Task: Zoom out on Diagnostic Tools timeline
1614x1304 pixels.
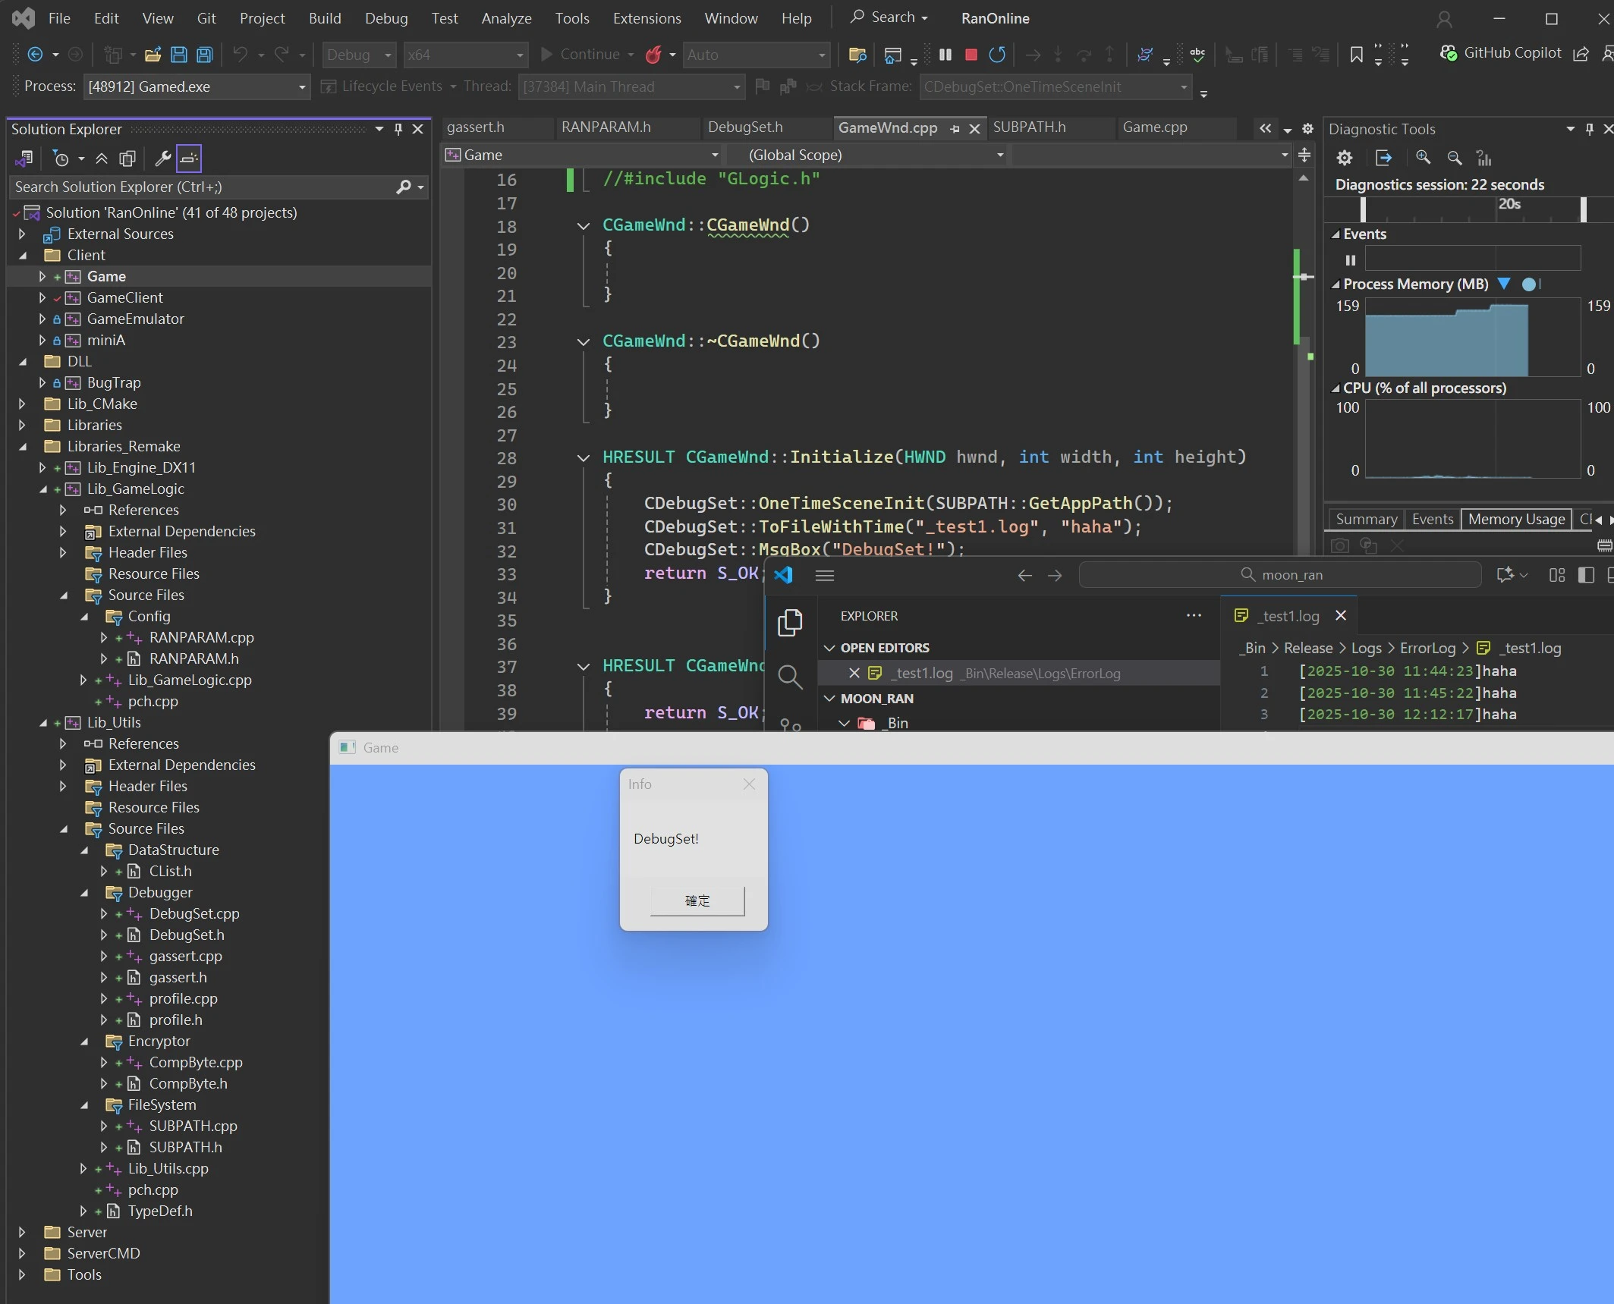Action: 1455,158
